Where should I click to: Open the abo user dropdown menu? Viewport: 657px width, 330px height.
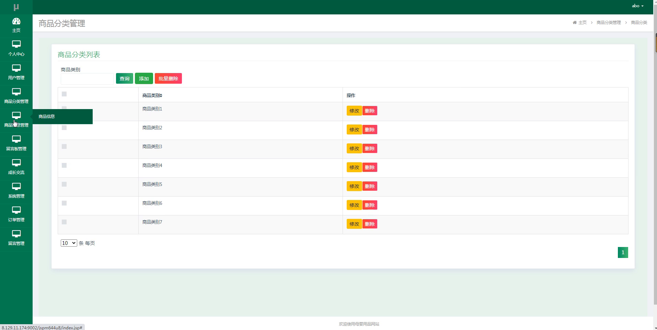[x=637, y=6]
